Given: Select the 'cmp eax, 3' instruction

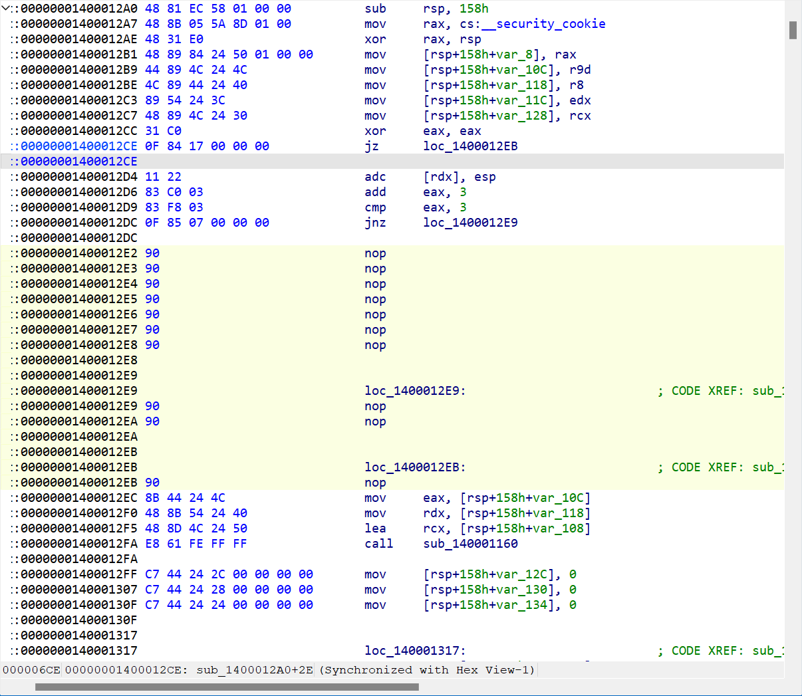Looking at the screenshot, I should click(416, 207).
